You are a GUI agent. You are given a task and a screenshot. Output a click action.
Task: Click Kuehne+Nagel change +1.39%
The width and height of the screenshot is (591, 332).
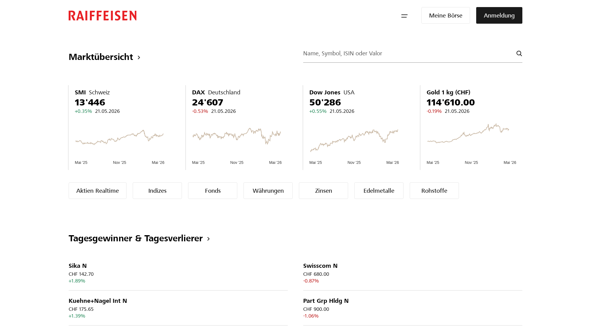click(77, 316)
